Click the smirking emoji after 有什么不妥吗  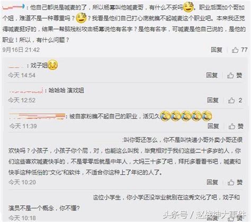coord(188,7)
